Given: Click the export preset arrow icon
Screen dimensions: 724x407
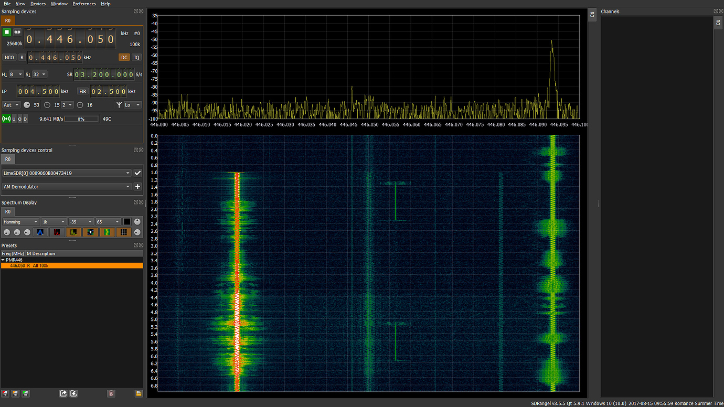Looking at the screenshot, I should click(63, 393).
